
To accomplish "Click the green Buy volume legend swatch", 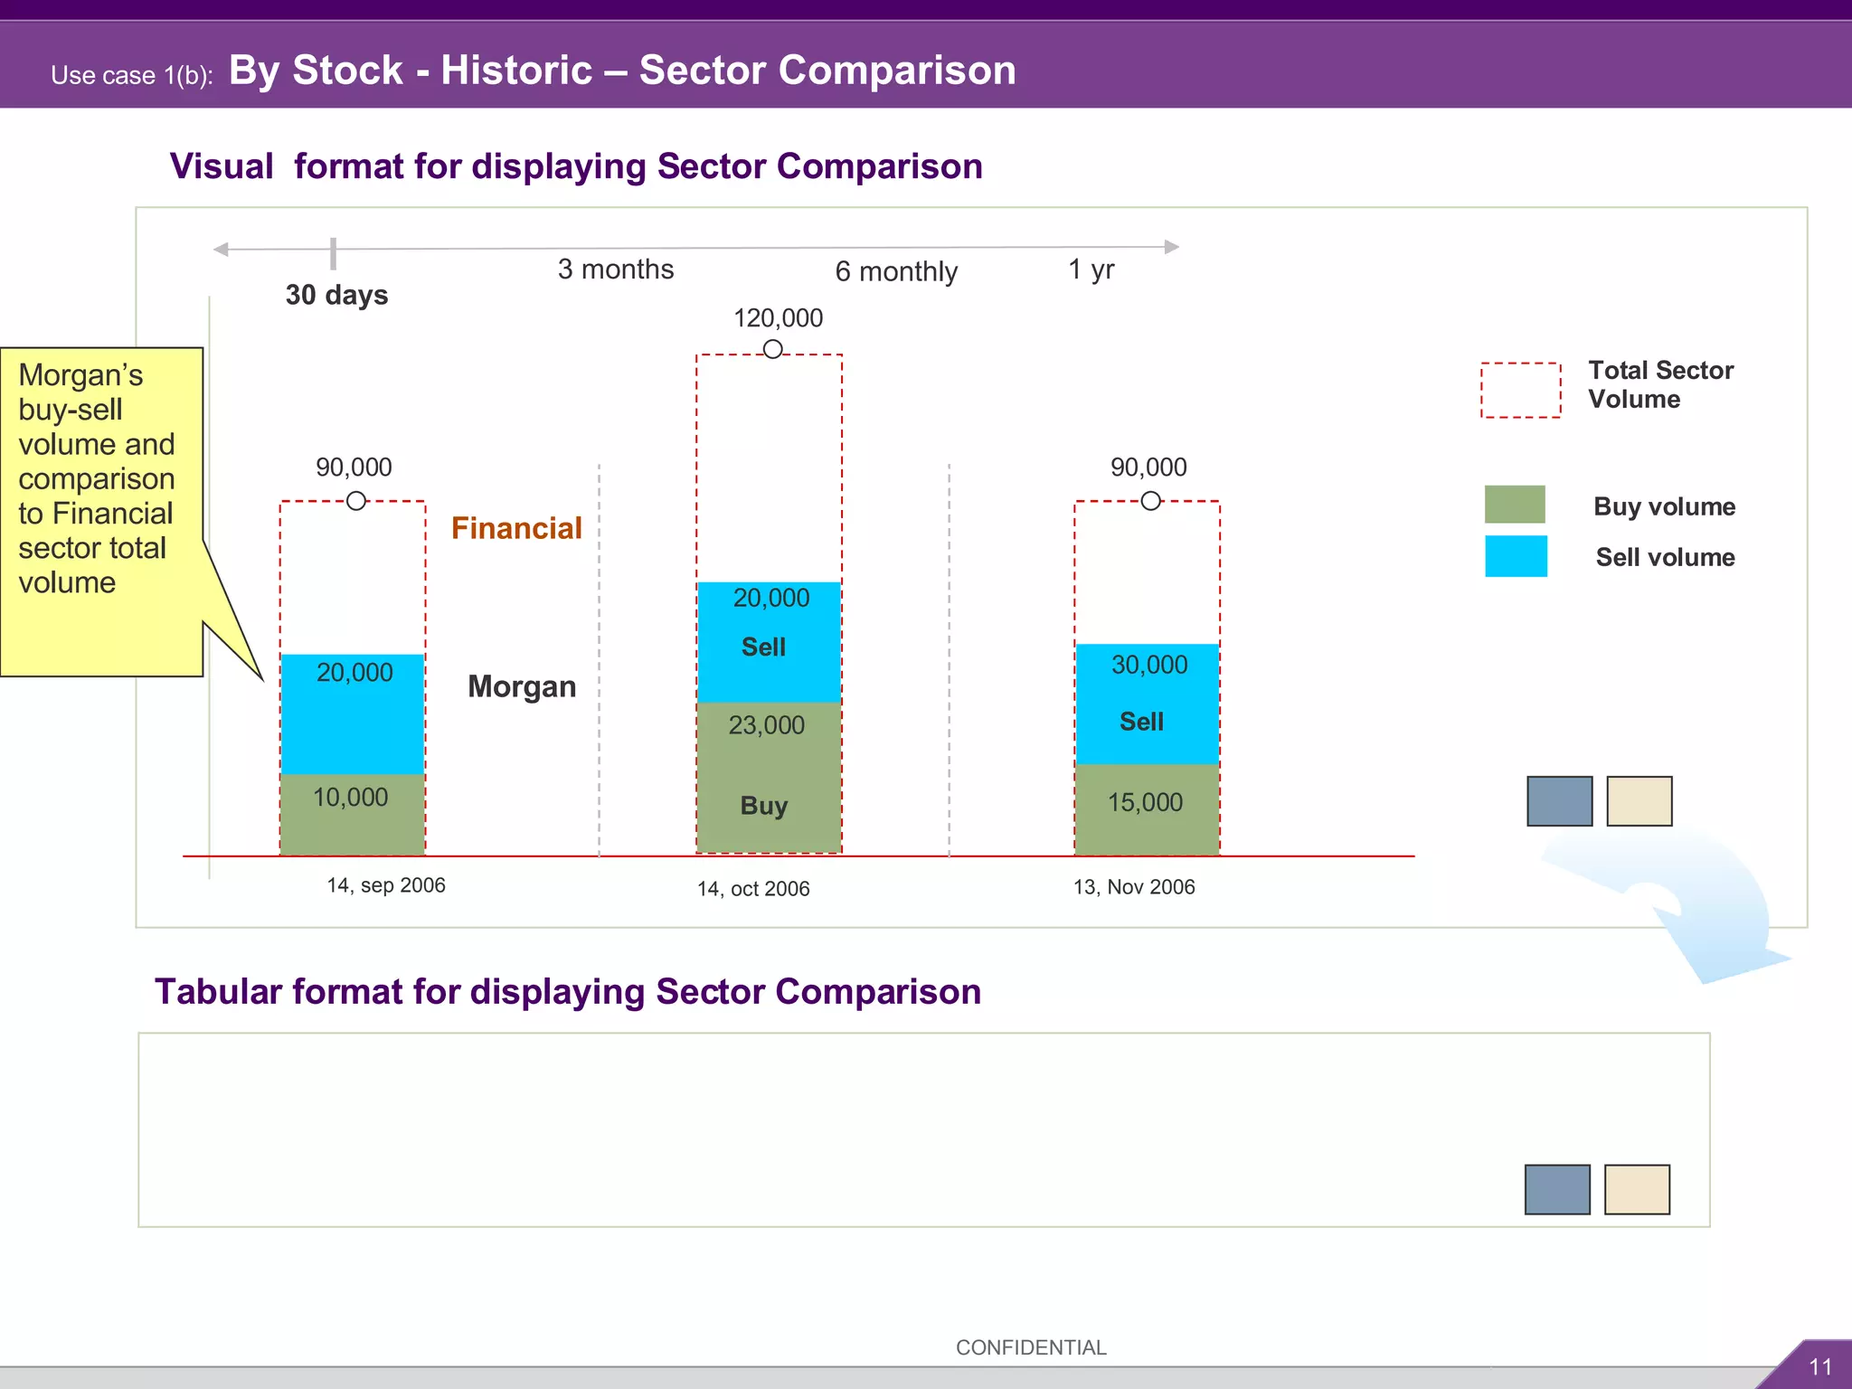I will pyautogui.click(x=1515, y=505).
